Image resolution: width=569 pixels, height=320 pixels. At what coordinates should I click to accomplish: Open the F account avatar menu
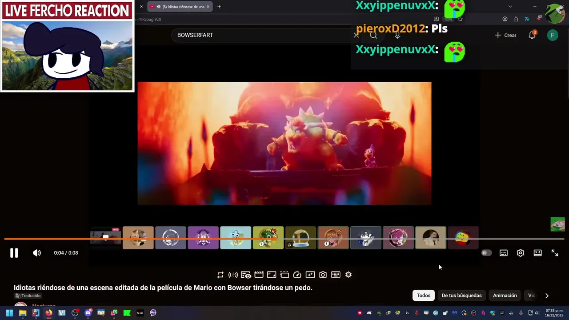[553, 35]
